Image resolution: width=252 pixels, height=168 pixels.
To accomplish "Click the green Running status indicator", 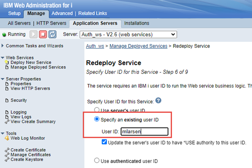I will click(x=4, y=35).
